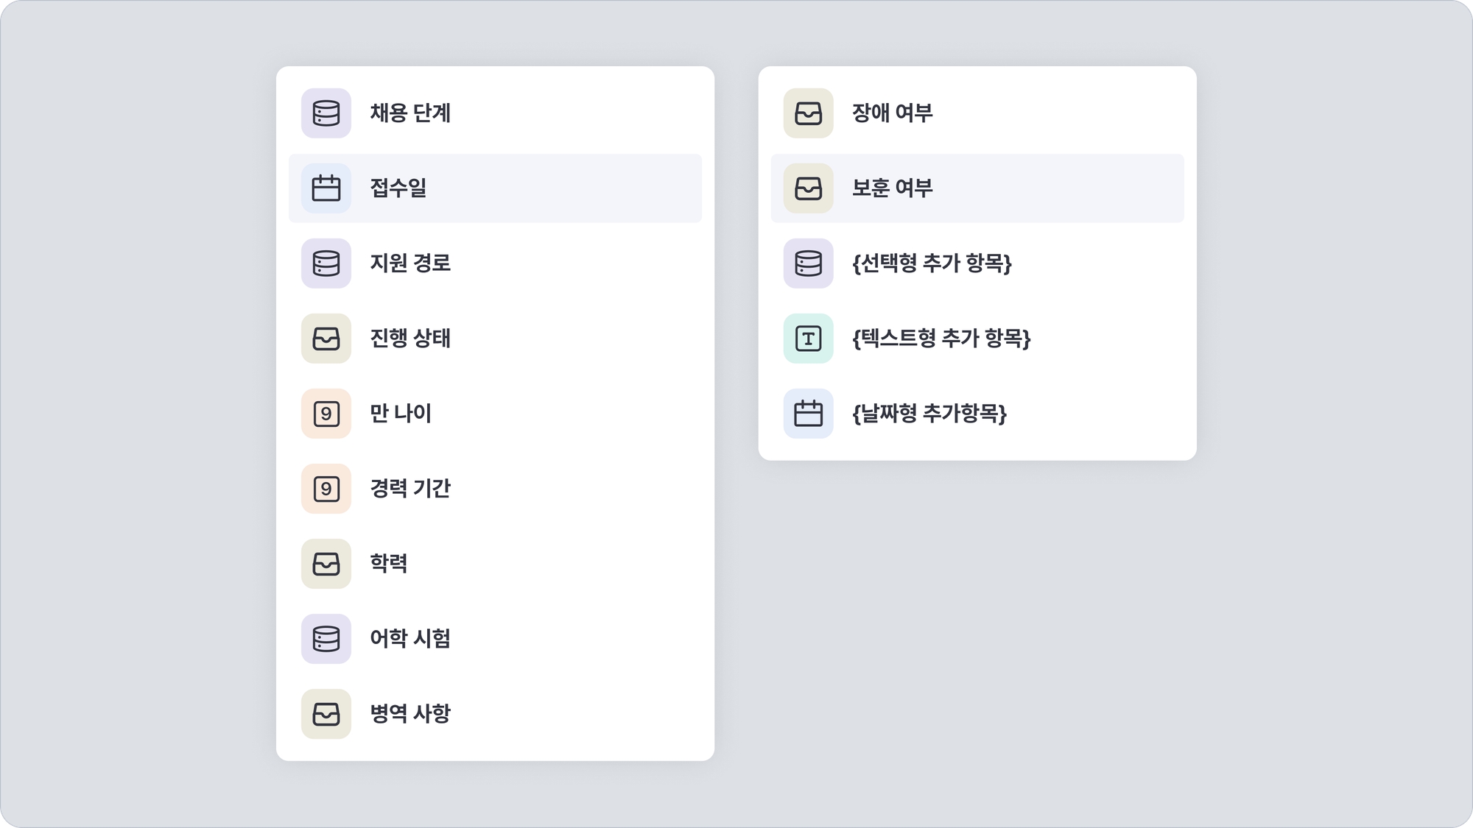Select 지원 경로 from the list
The width and height of the screenshot is (1473, 828).
coord(410,263)
